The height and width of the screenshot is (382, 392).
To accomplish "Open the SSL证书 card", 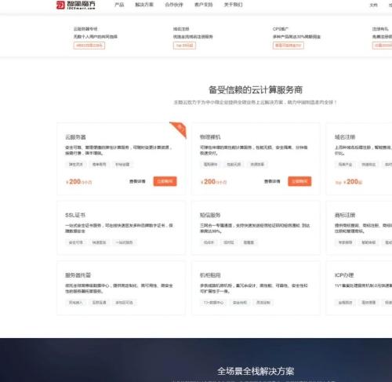I will coord(122,227).
